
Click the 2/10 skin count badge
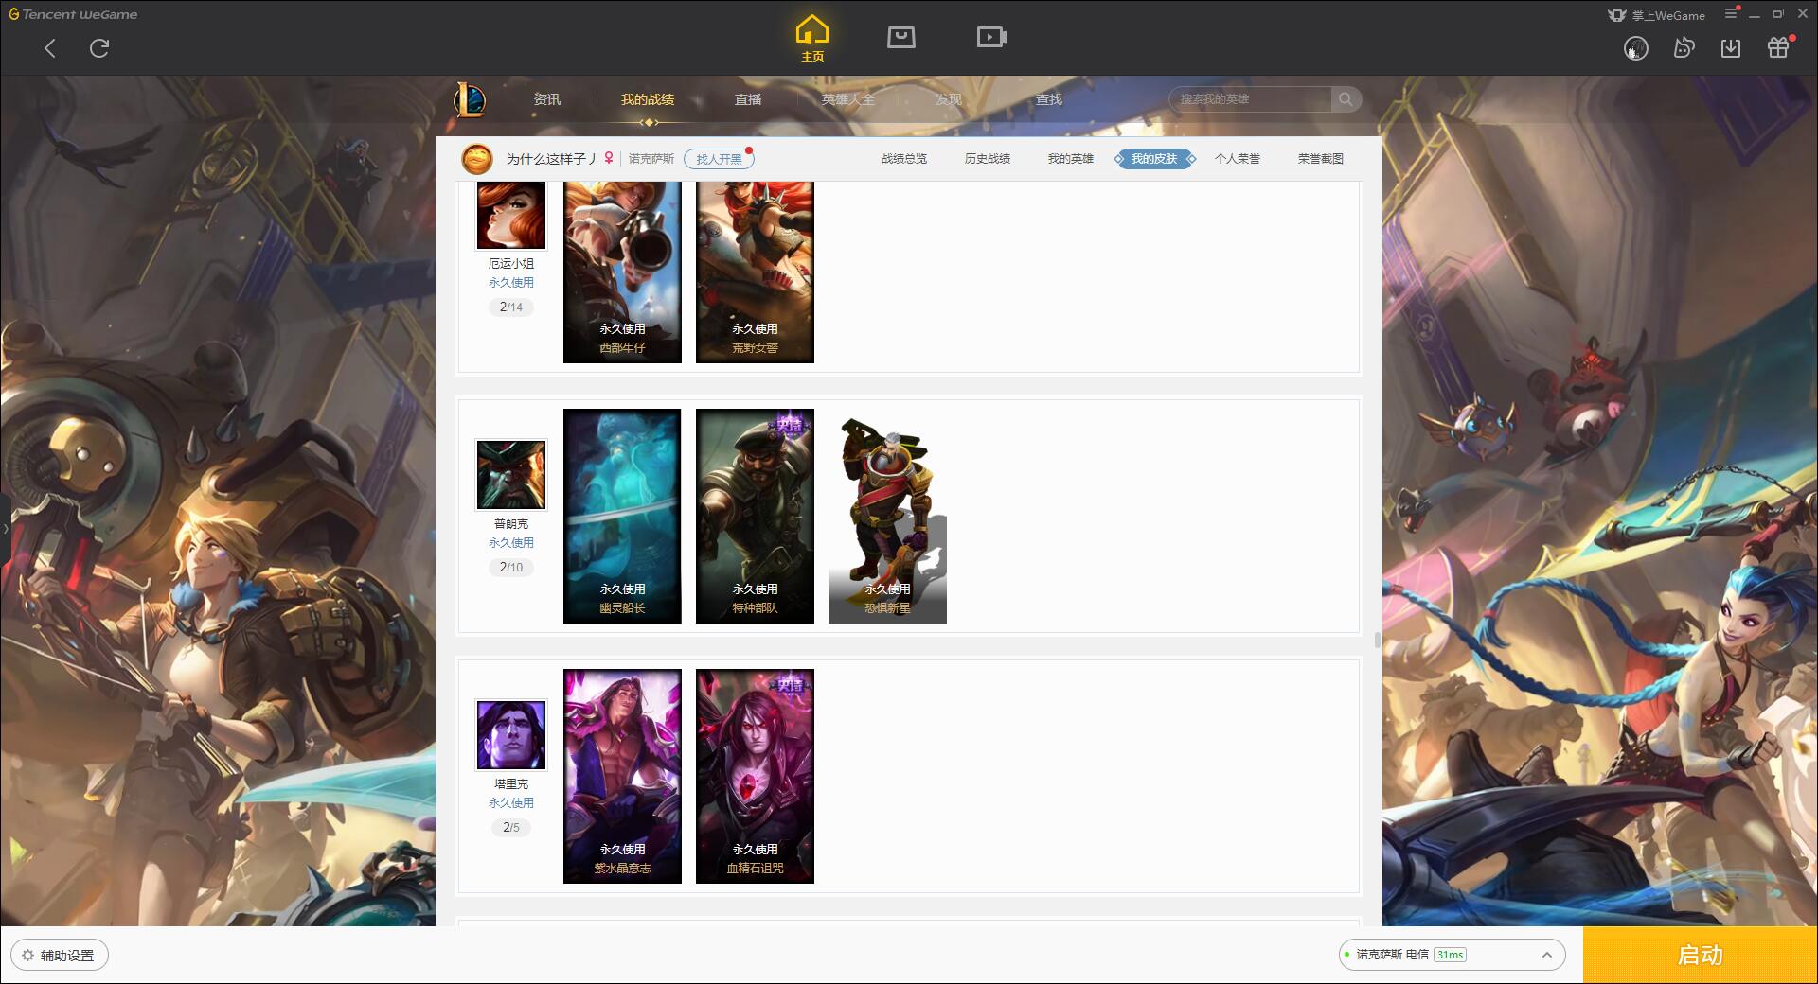511,567
